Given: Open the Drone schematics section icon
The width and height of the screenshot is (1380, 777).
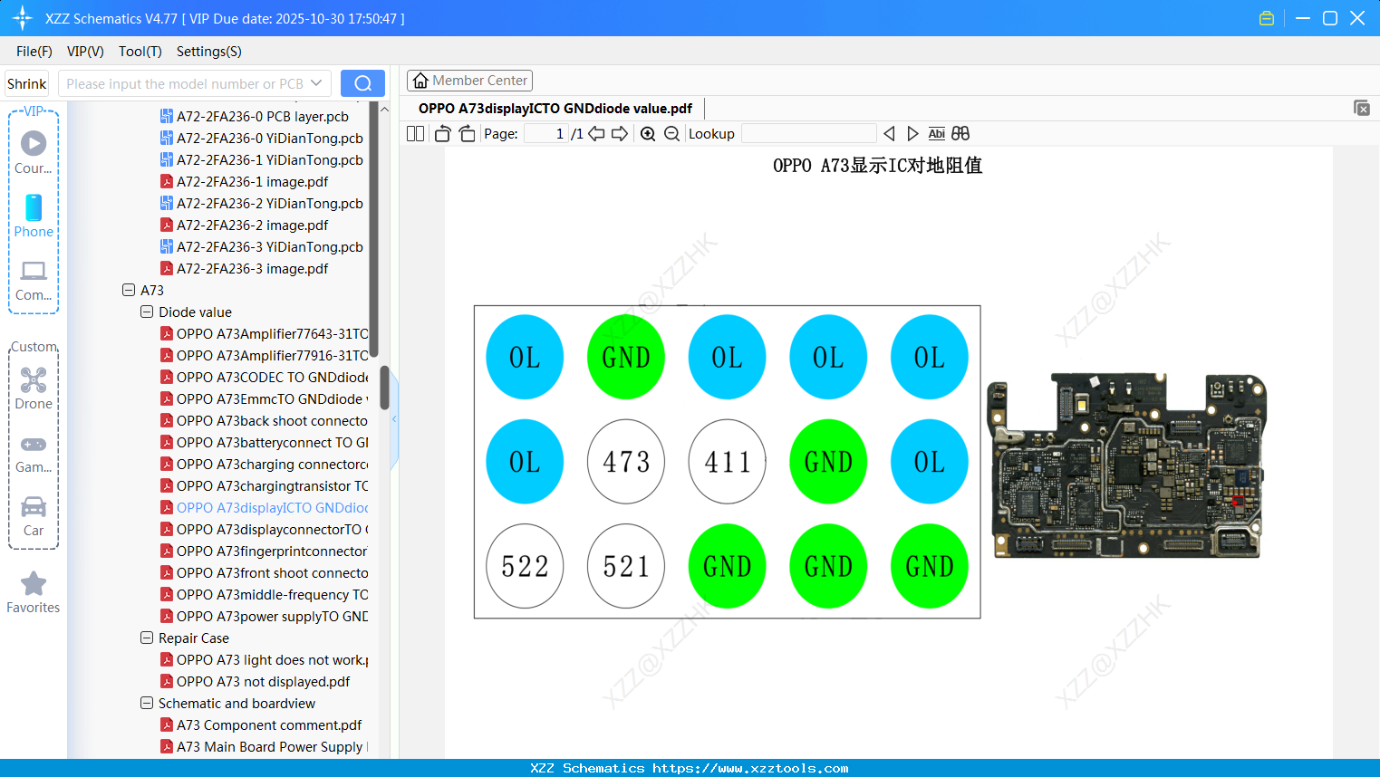Looking at the screenshot, I should (x=34, y=379).
